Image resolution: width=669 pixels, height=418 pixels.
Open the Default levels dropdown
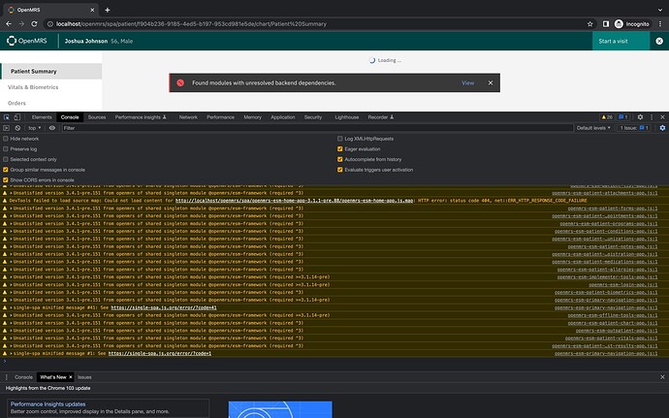point(593,128)
